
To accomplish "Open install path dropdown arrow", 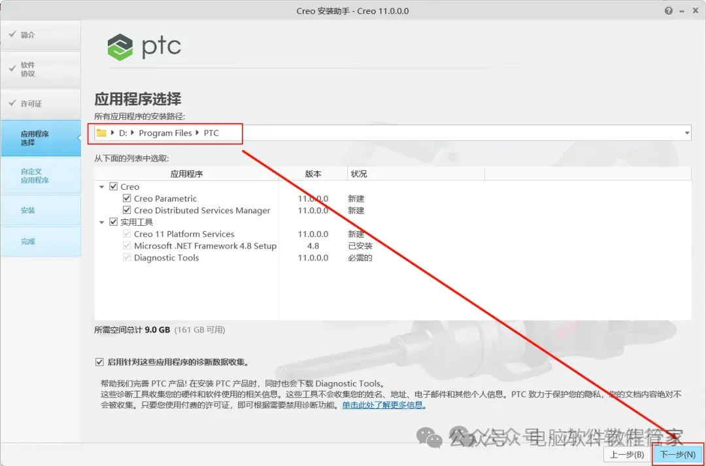I will point(686,133).
